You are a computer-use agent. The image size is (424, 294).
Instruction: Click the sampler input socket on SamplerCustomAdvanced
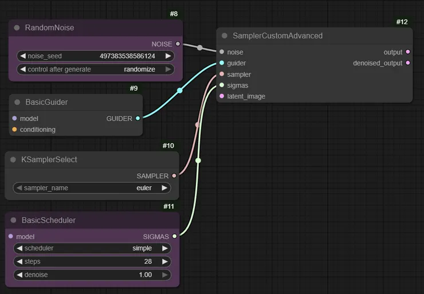click(x=222, y=74)
